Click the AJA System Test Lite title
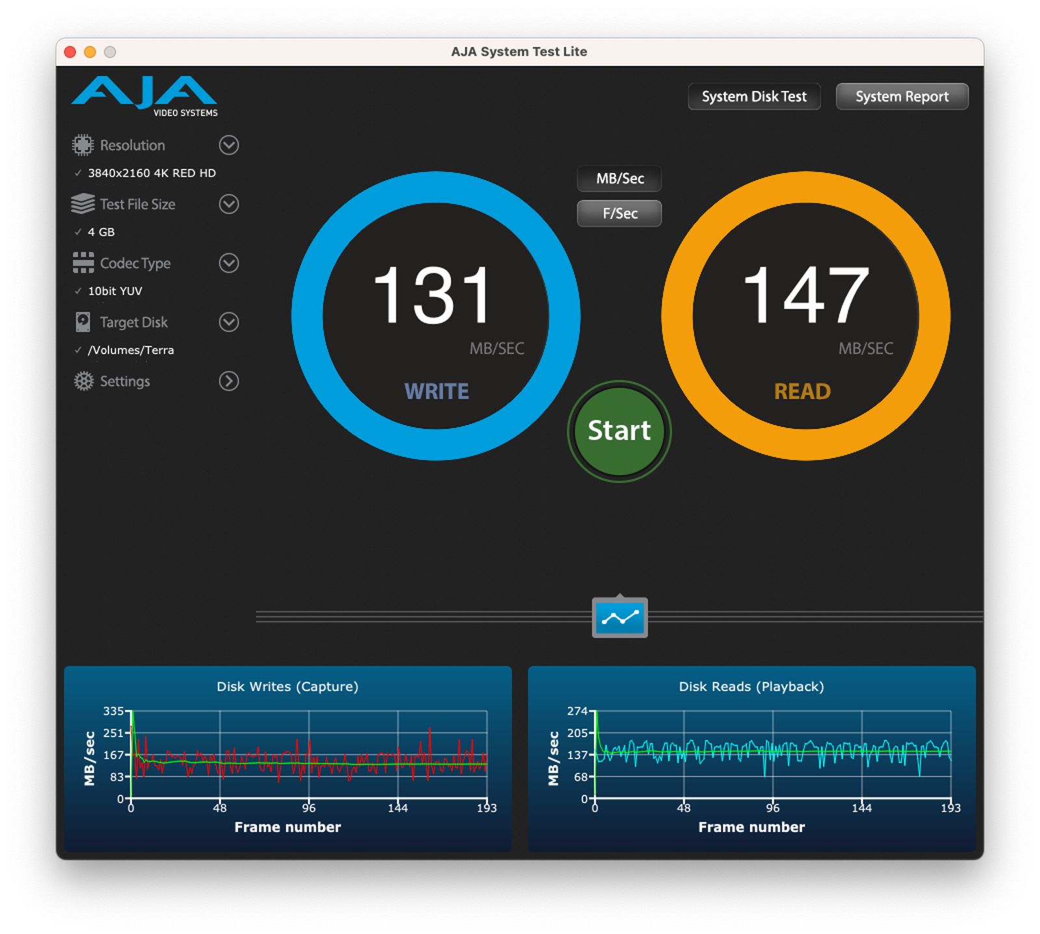Viewport: 1040px width, 934px height. [519, 51]
